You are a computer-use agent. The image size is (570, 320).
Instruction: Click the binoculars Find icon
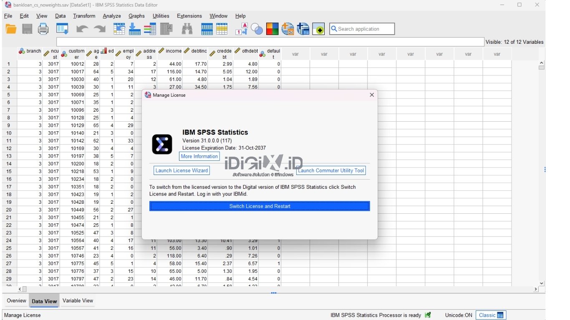click(x=187, y=29)
